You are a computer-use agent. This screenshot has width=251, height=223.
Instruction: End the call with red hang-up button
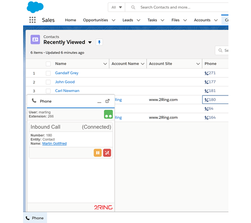coord(107,153)
